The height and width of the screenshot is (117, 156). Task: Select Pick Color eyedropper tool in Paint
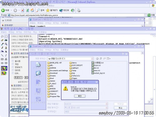(2, 44)
